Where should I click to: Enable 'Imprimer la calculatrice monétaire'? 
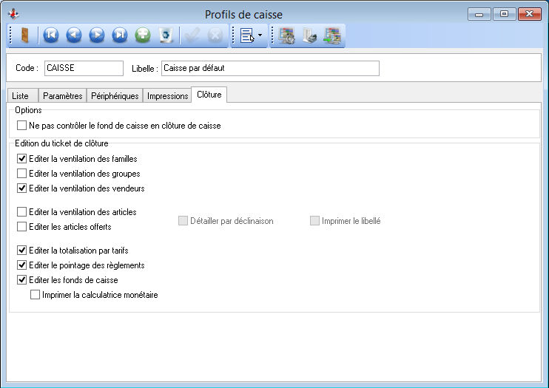pos(35,295)
